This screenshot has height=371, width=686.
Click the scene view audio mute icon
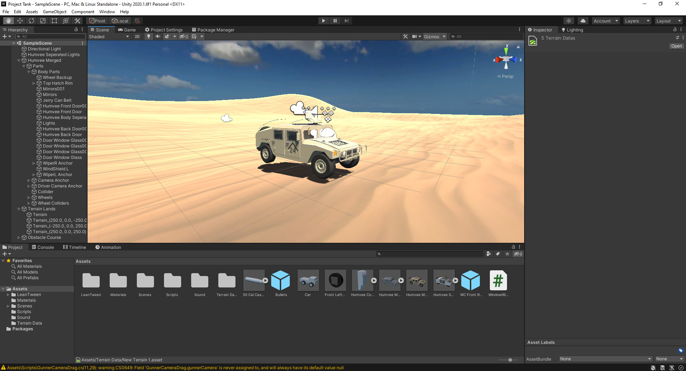158,36
